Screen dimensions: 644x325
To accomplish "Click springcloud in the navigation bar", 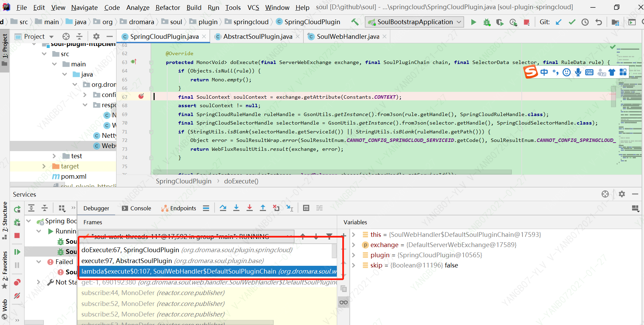I will 251,22.
